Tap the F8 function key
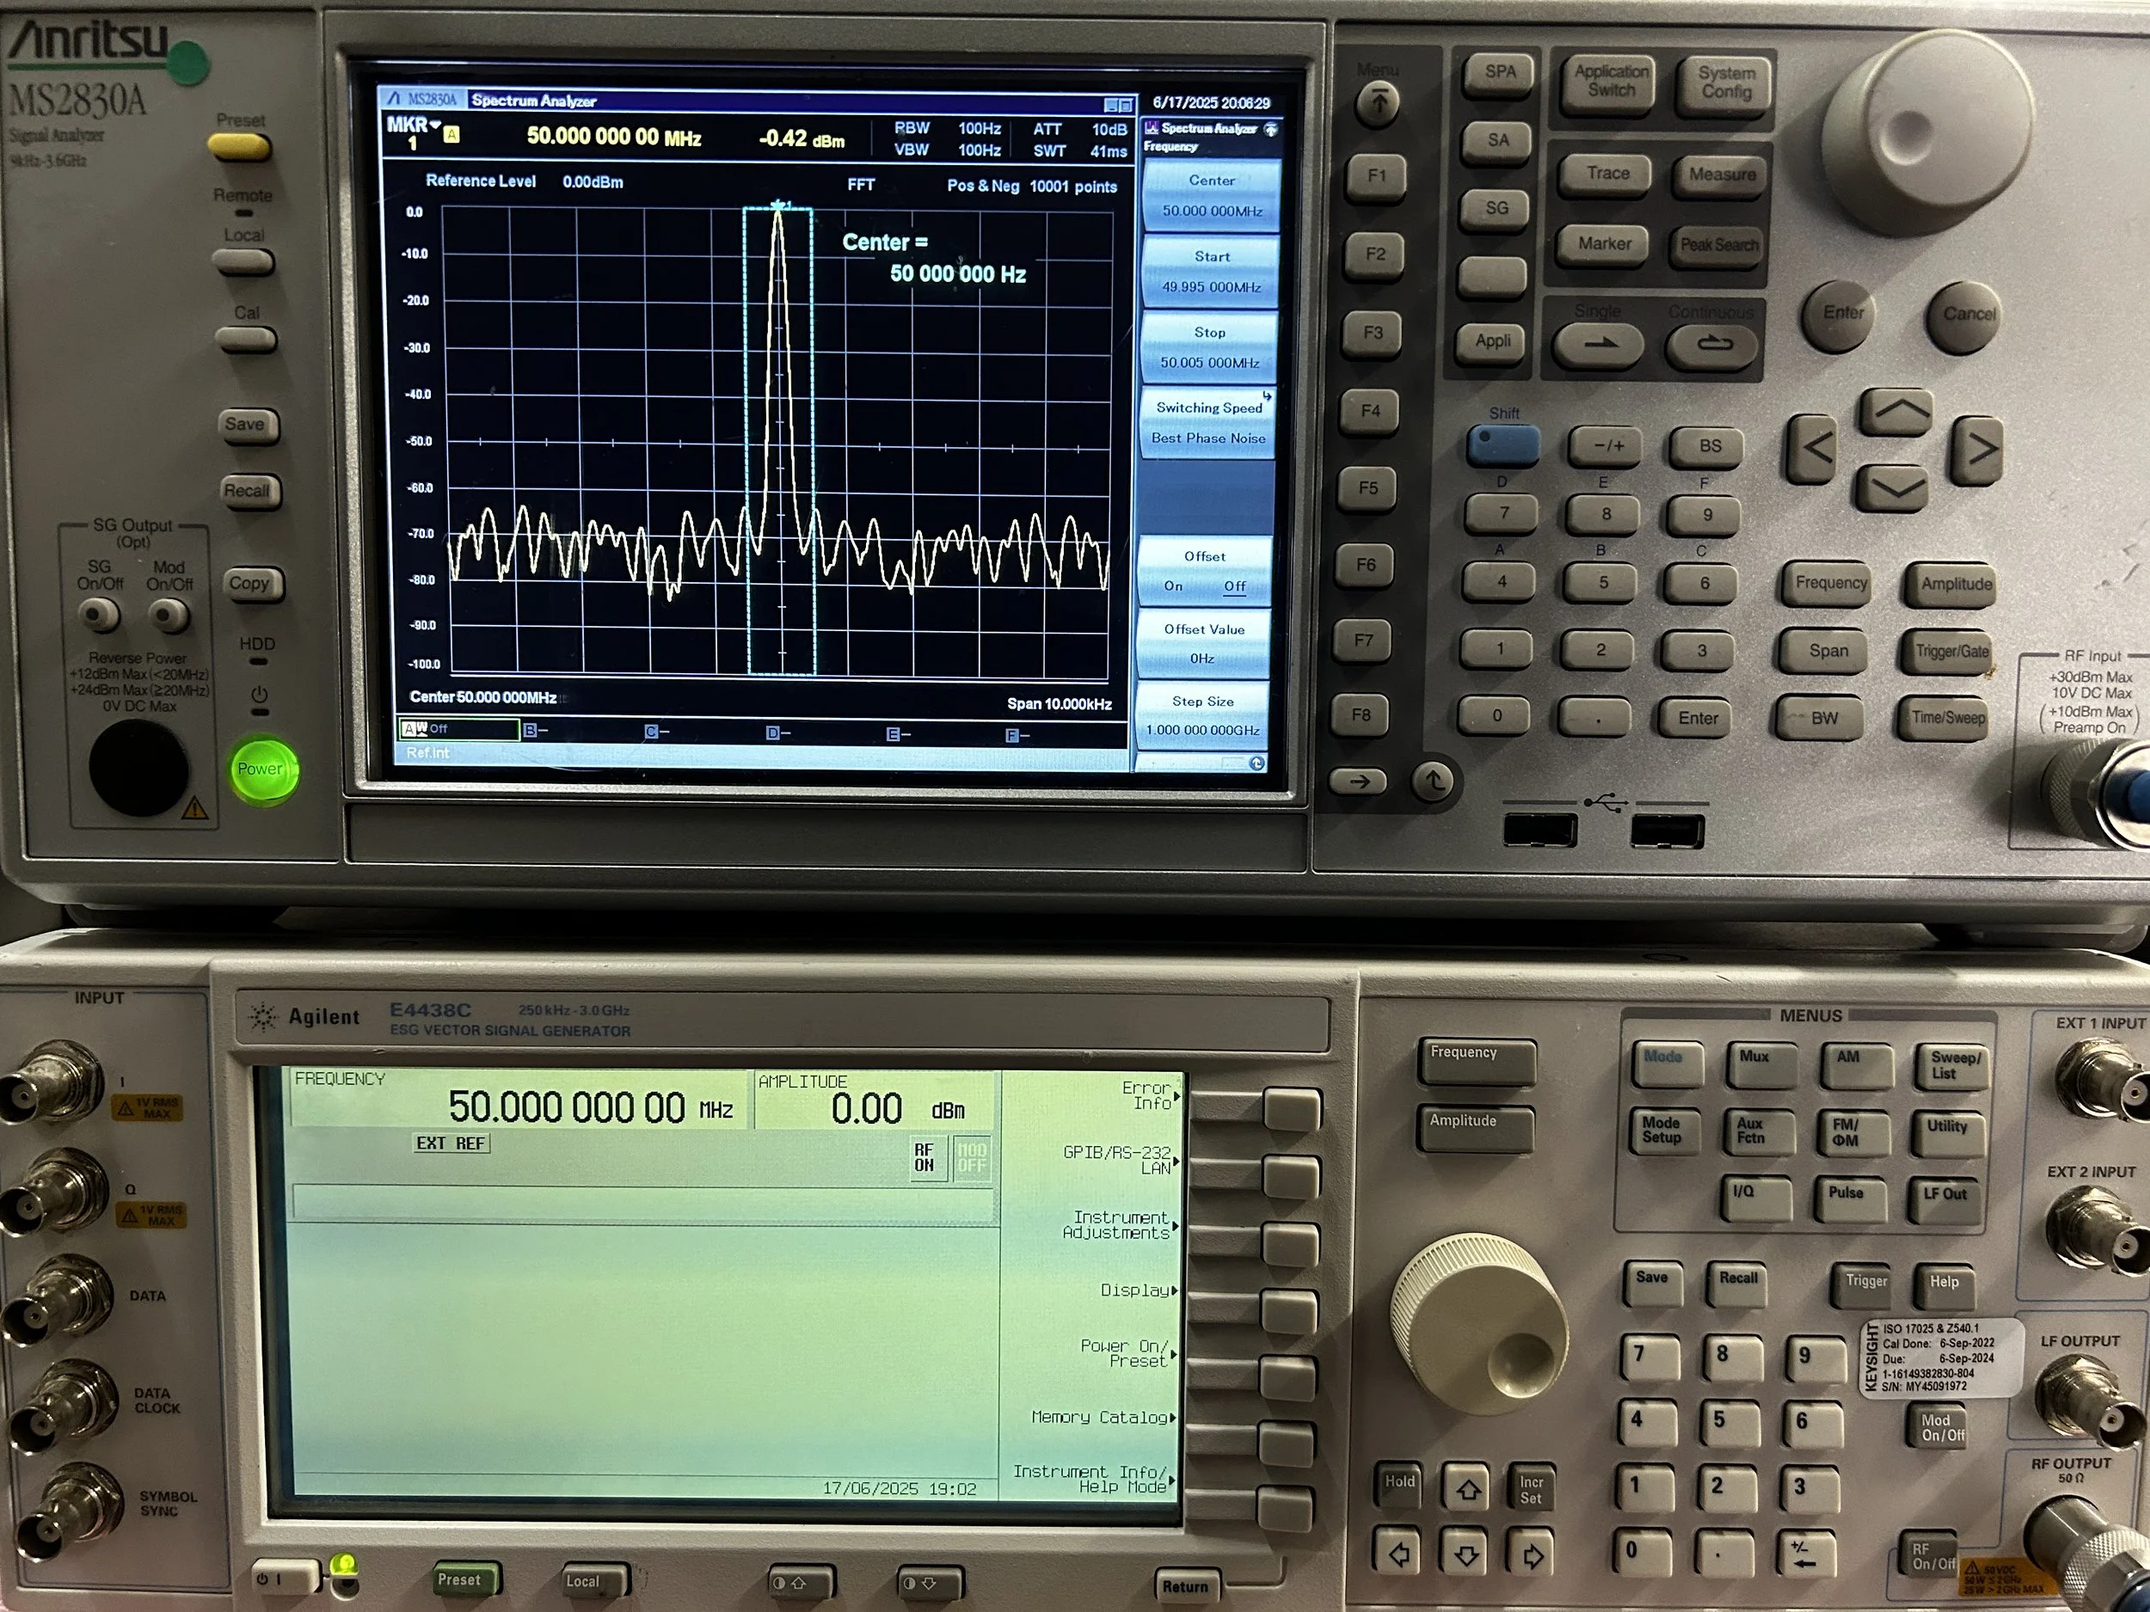 tap(1361, 716)
